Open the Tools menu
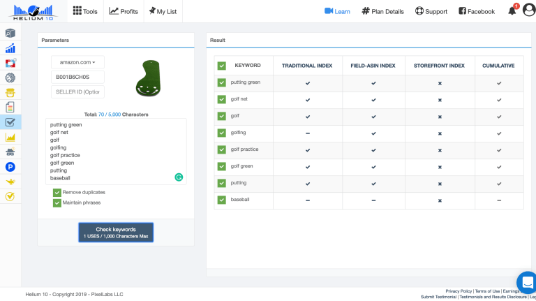Viewport: 536px width, 301px height. (x=85, y=11)
